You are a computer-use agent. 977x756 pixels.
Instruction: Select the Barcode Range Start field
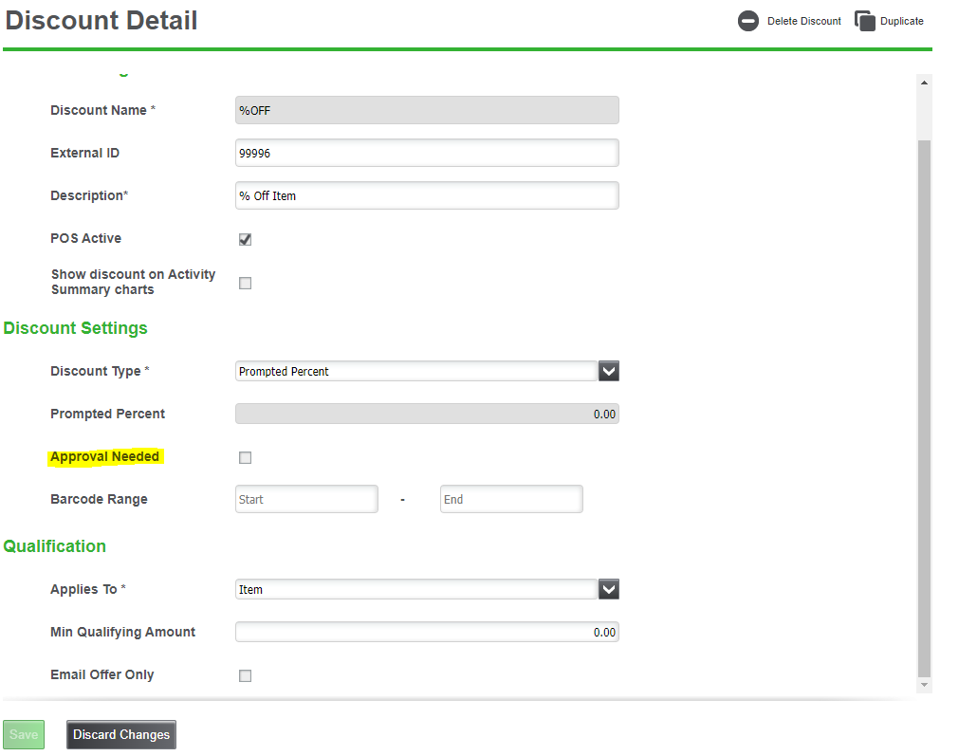[x=306, y=499]
